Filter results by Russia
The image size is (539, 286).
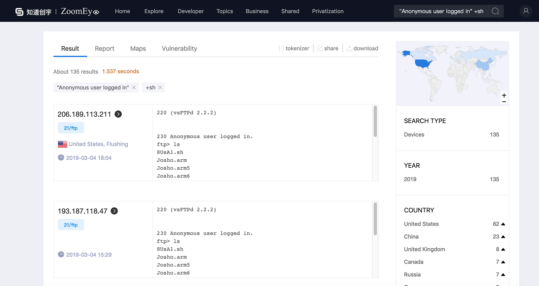(x=412, y=275)
